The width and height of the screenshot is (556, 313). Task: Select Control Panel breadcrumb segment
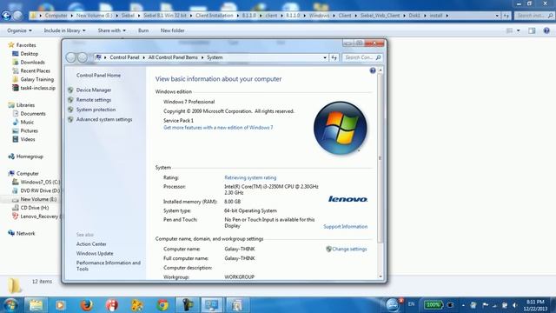(x=124, y=57)
